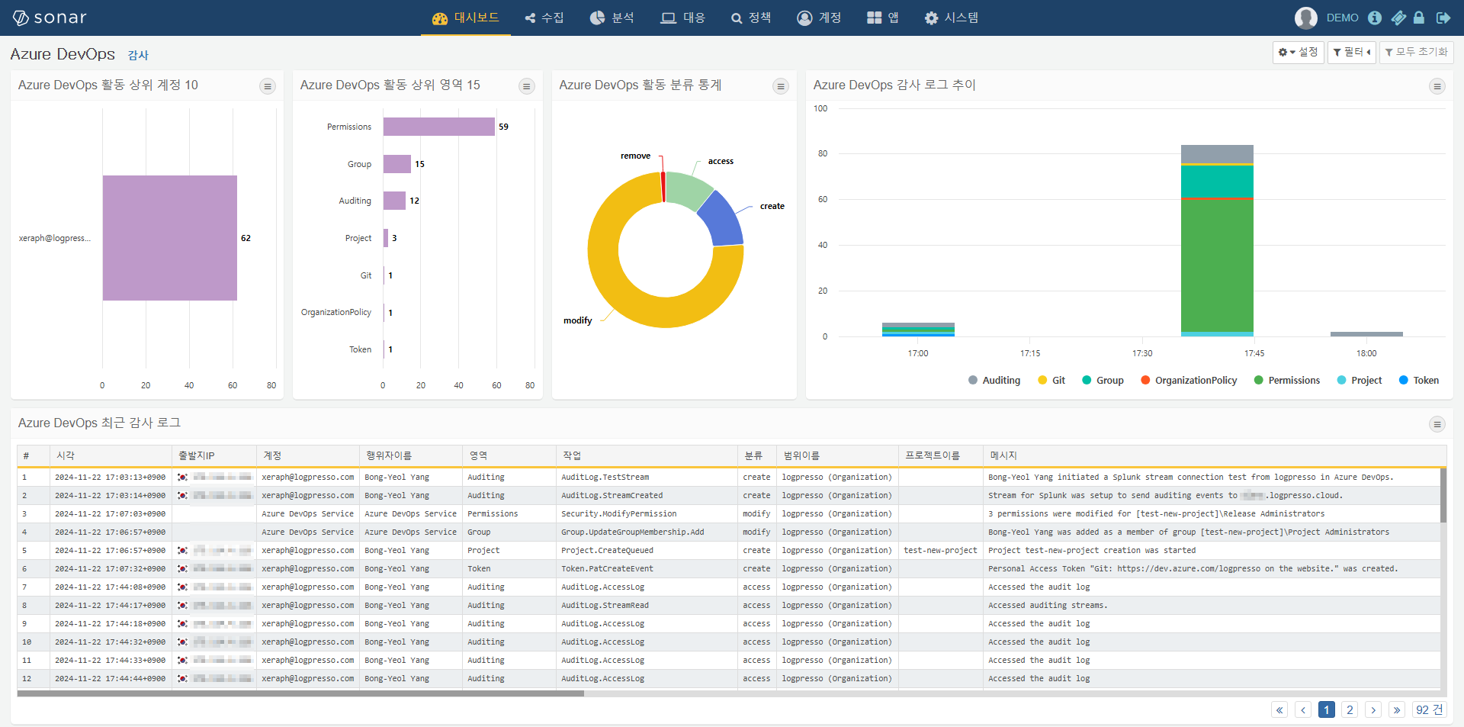The image size is (1464, 727).
Task: Click the table's vertical scrollbar
Action: coord(1443,495)
